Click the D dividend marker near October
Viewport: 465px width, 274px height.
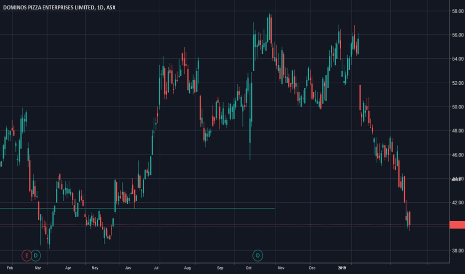pyautogui.click(x=258, y=256)
